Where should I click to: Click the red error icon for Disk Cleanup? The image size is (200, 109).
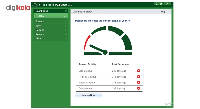click(139, 71)
